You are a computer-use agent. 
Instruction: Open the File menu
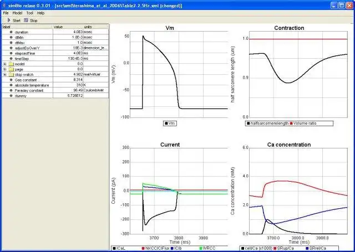6,13
